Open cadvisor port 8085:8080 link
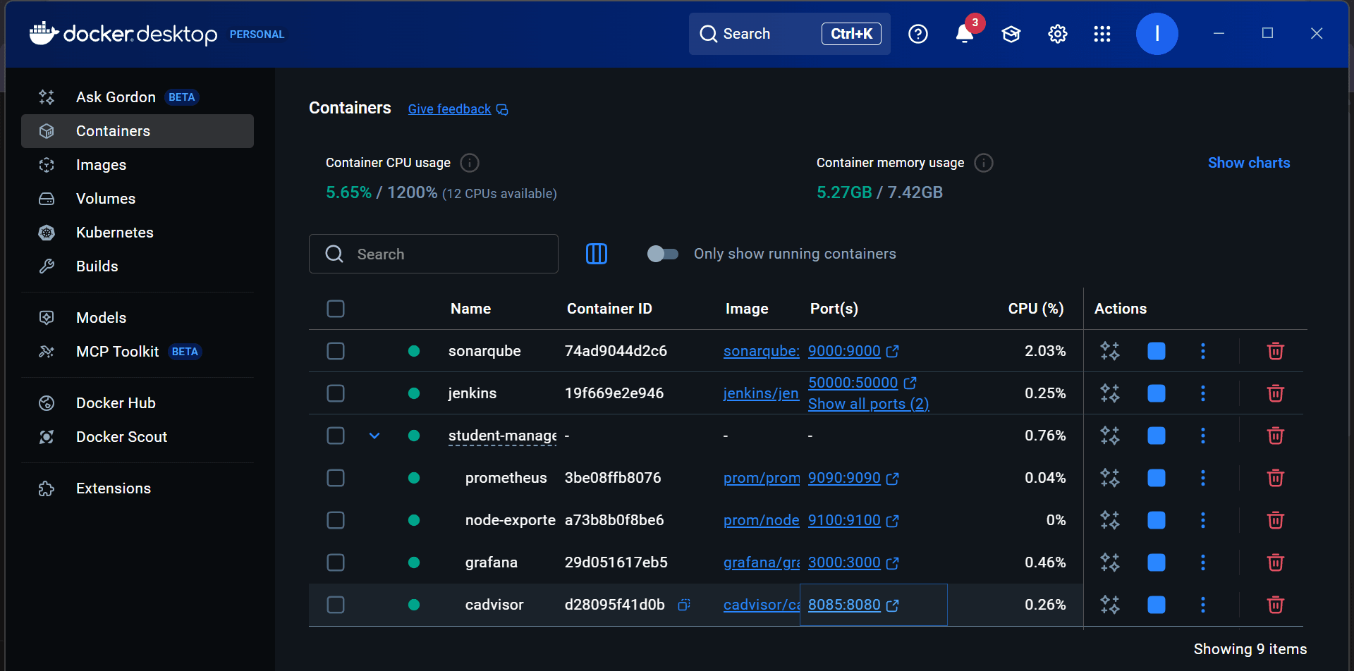 (853, 605)
